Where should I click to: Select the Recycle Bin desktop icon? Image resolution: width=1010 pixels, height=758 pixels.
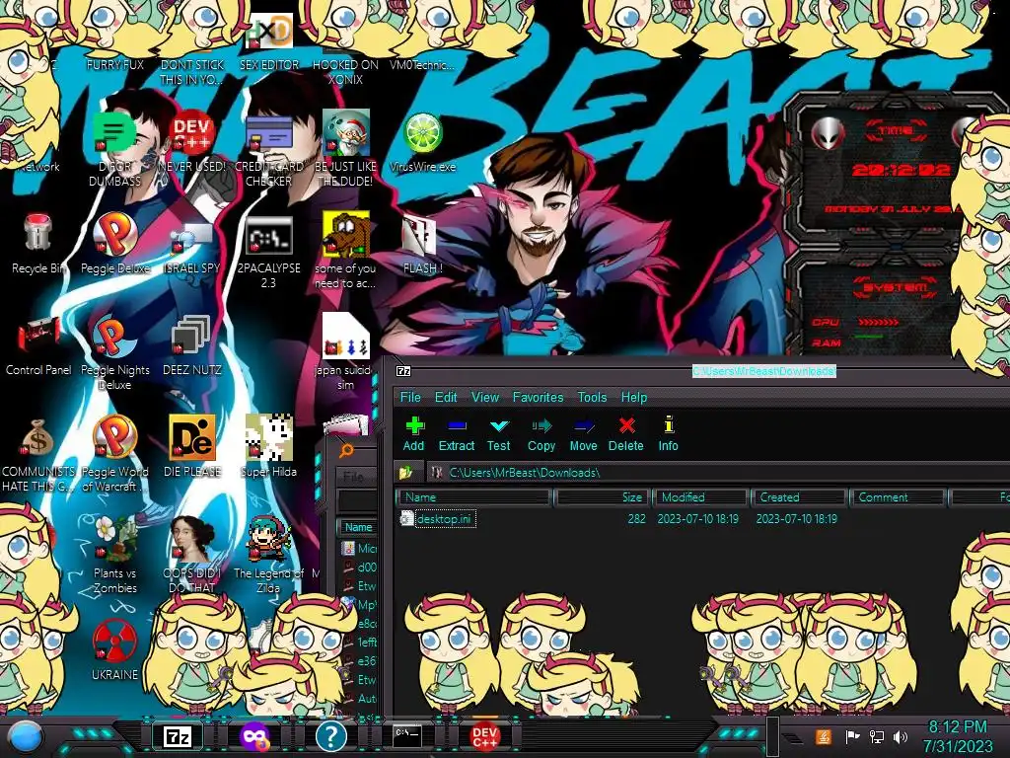(38, 244)
